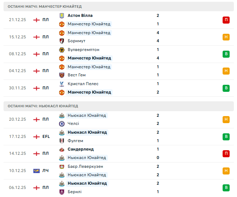Open the Сандерленд team link
This screenshot has height=197, width=237.
coord(81,149)
